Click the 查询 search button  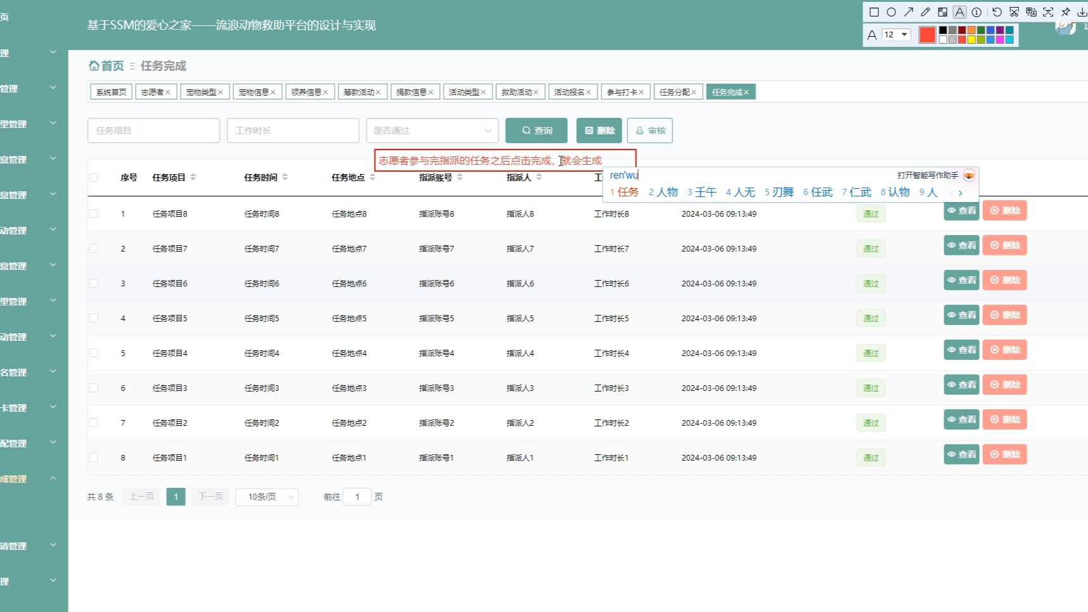[537, 131]
